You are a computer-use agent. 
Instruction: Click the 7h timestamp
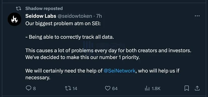point(99,16)
